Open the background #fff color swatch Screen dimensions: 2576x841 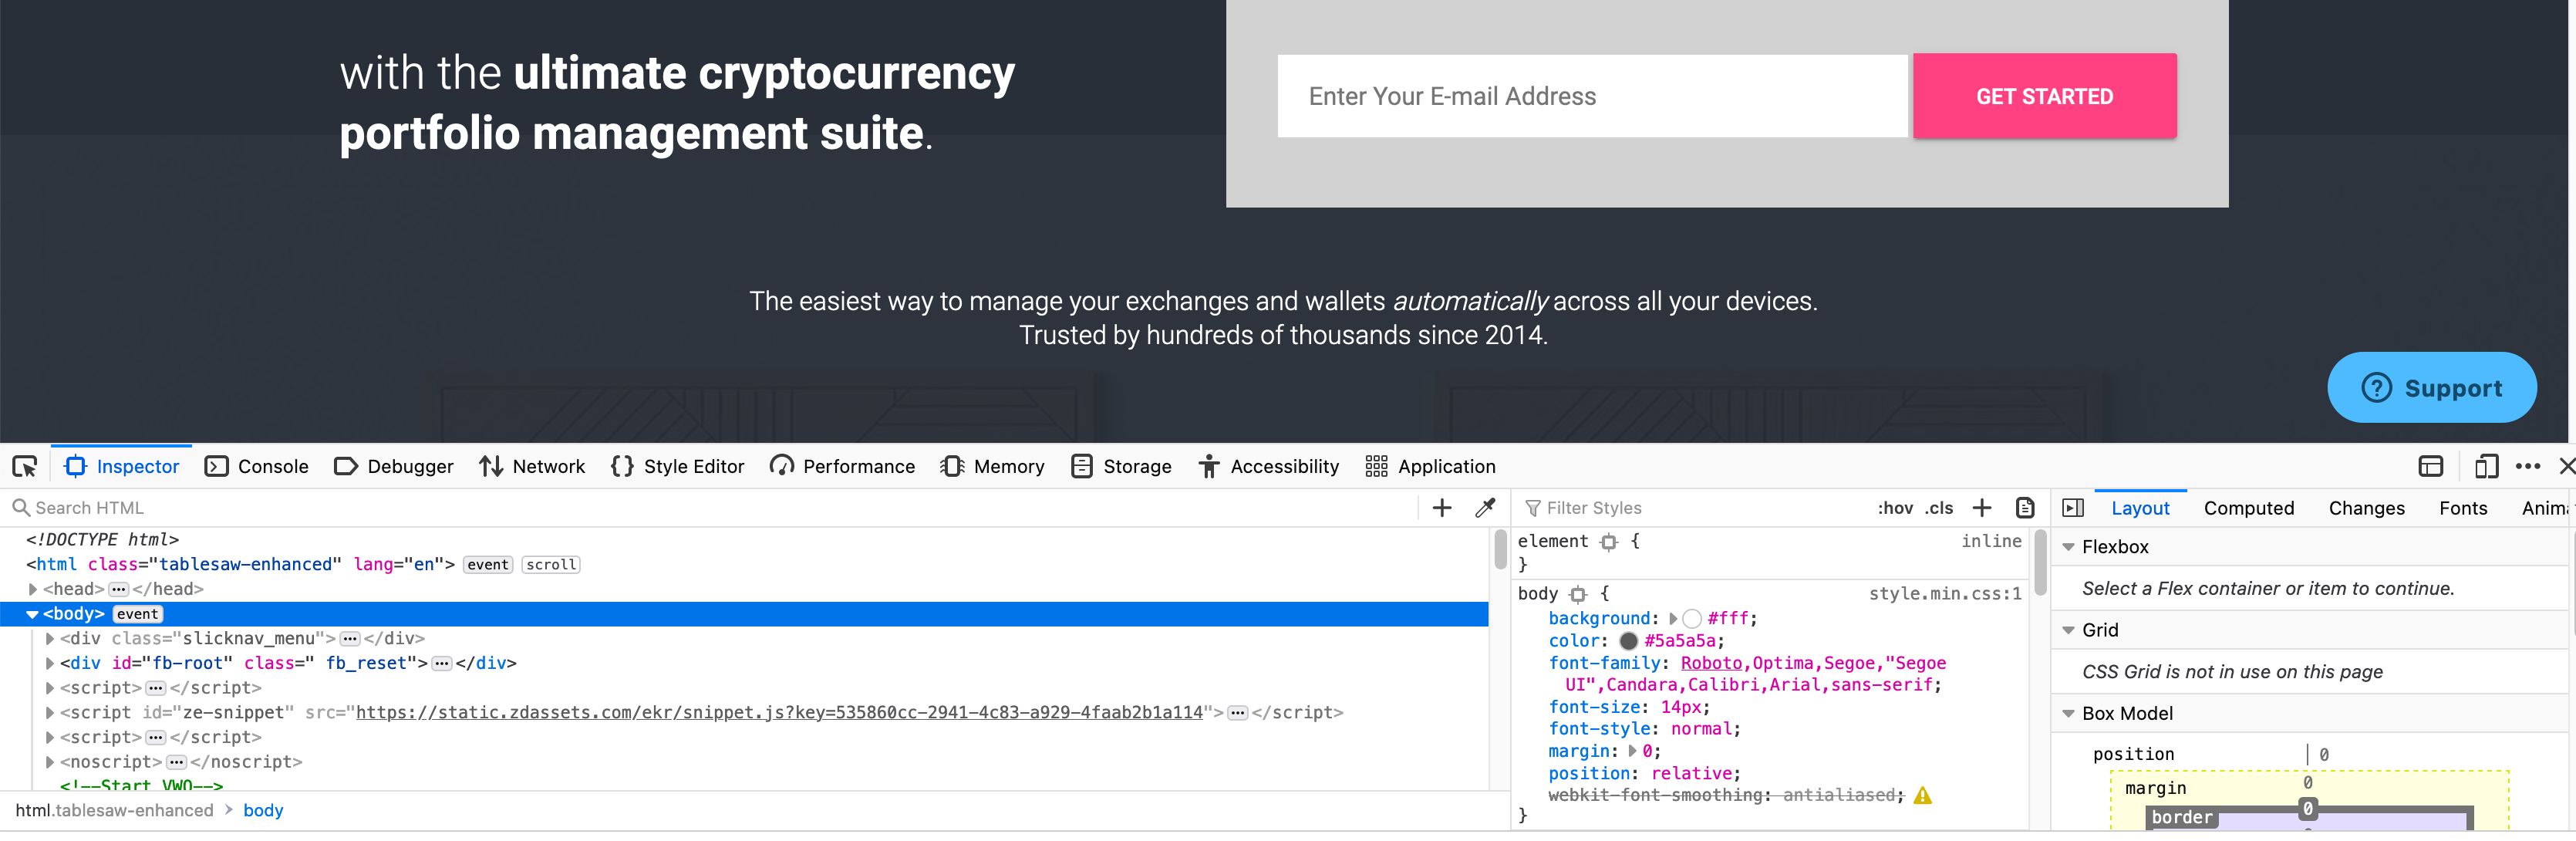(x=1692, y=619)
